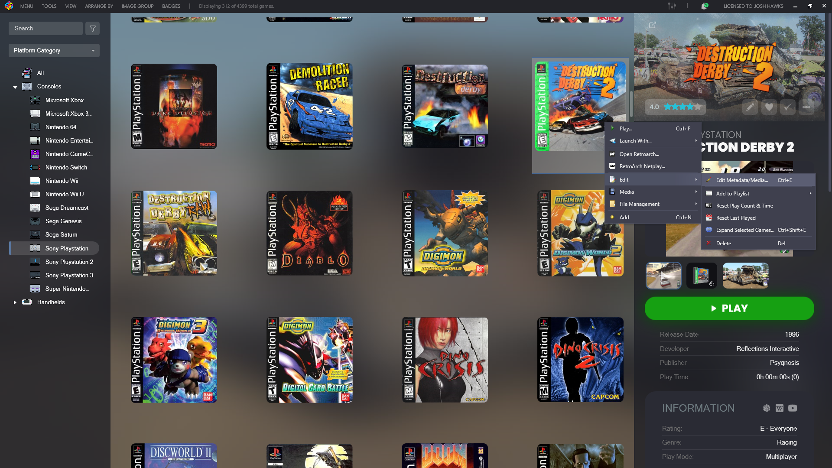Choose Add from the context menu
The image size is (832, 468).
[653, 218]
